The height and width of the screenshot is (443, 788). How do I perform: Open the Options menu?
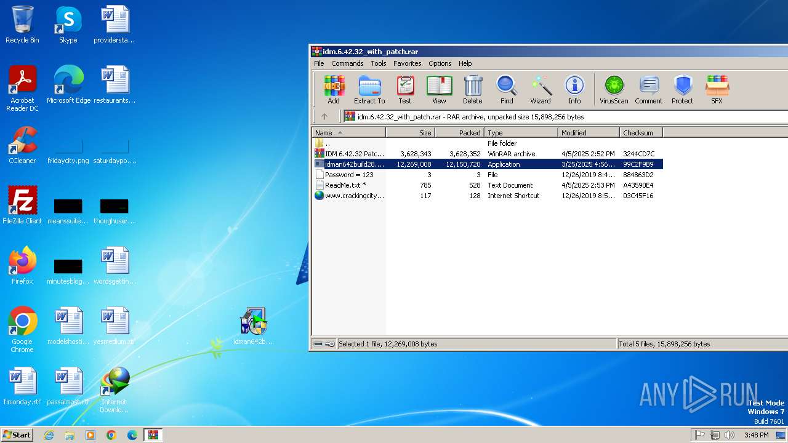(440, 63)
